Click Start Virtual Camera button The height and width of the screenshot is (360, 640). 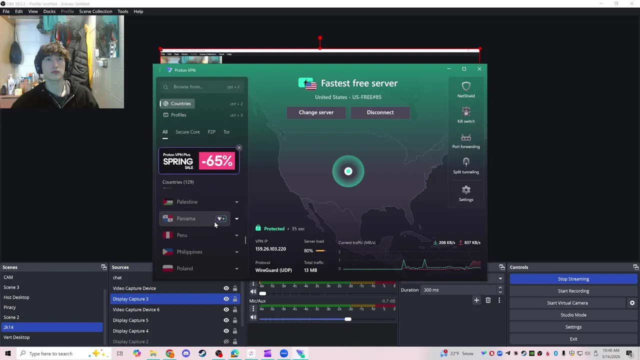coord(567,303)
